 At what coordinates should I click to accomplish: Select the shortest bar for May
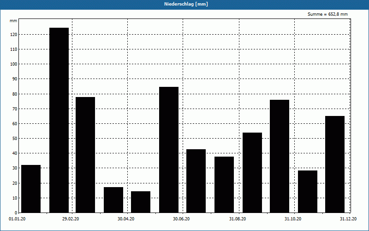(x=141, y=202)
